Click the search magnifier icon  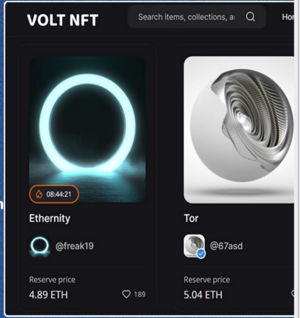pyautogui.click(x=251, y=17)
